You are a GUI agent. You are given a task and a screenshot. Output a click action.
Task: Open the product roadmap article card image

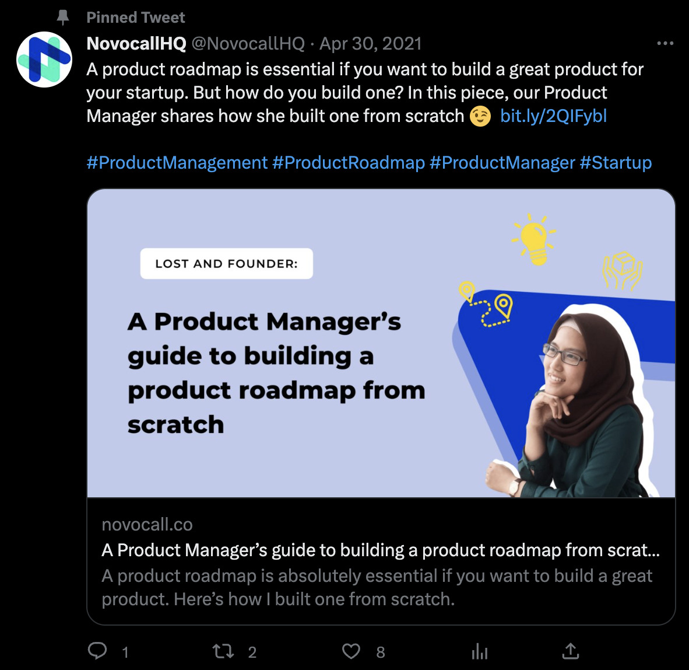click(x=381, y=343)
